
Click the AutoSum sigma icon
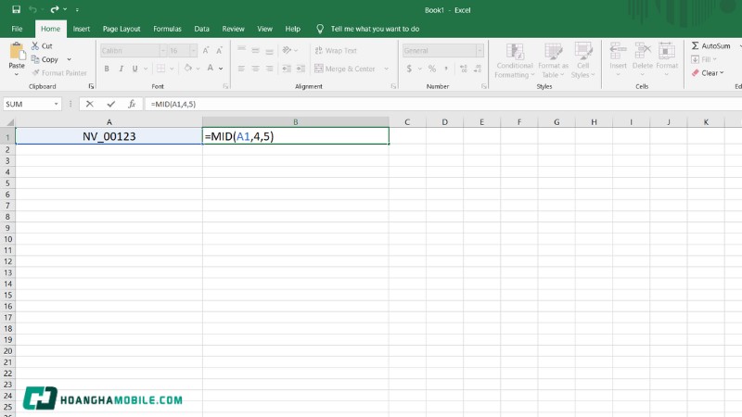point(695,45)
